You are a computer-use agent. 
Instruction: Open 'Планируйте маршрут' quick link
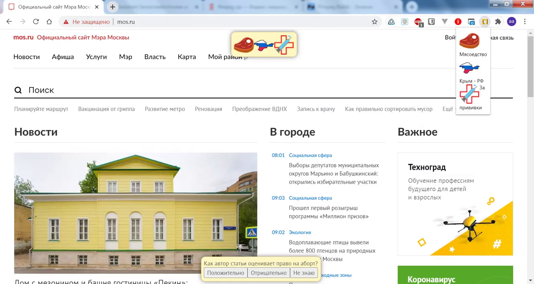coord(41,109)
